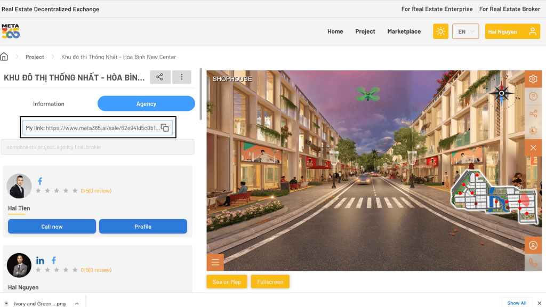Open the EN language dropdown
Screen dimensions: 546x307
[x=465, y=31]
